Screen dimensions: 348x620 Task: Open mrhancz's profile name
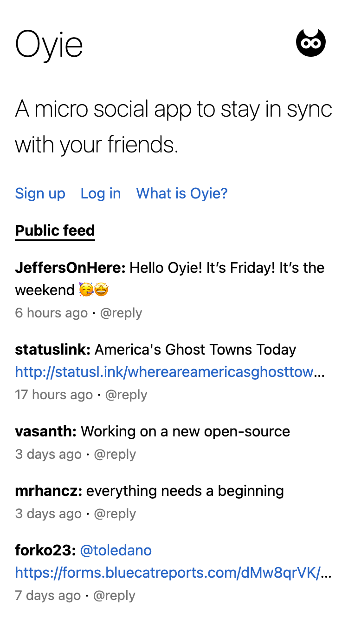49,491
